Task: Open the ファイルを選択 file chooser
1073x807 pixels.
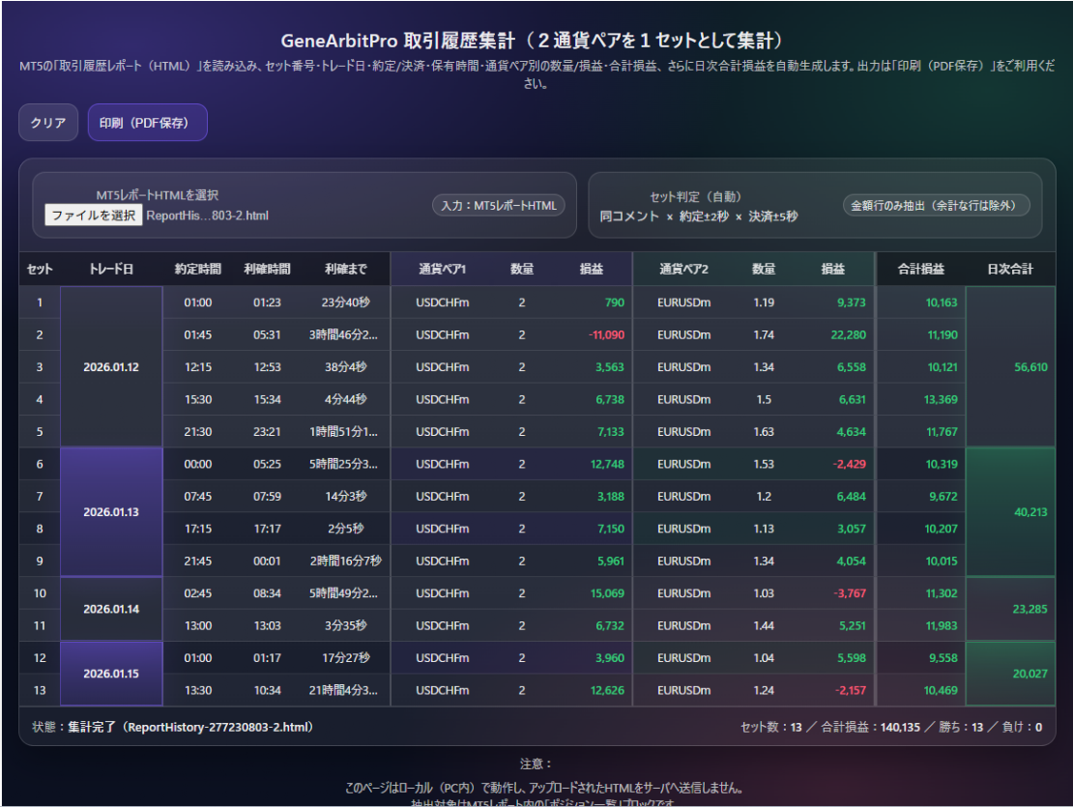Action: point(94,216)
